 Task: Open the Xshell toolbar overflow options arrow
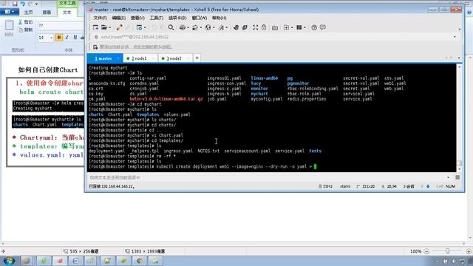[460, 29]
